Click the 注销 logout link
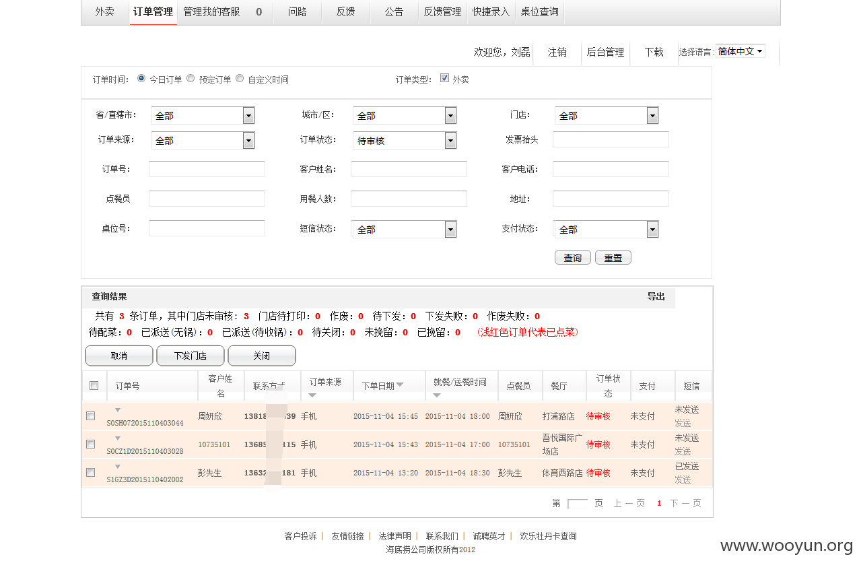The width and height of the screenshot is (859, 565). 557,52
